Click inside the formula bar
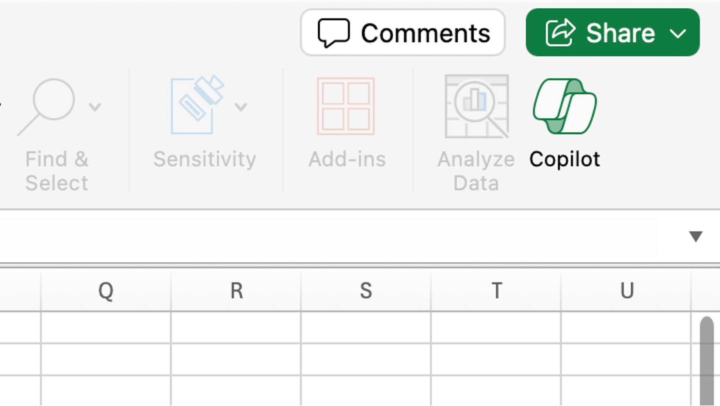The image size is (720, 406). click(x=305, y=237)
